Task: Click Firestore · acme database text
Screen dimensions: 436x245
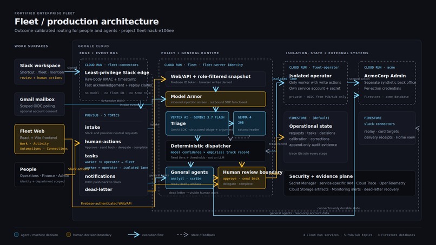Action: pos(387,97)
